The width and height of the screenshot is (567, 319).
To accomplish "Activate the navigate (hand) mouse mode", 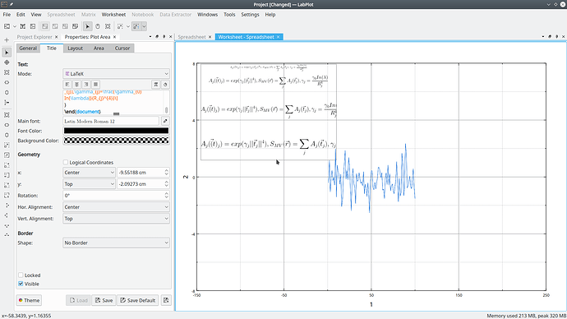I will click(98, 26).
